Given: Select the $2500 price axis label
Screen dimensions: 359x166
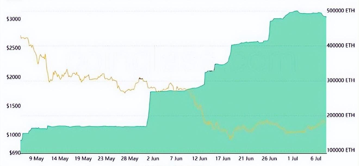Looking at the screenshot, I should pos(14,48).
